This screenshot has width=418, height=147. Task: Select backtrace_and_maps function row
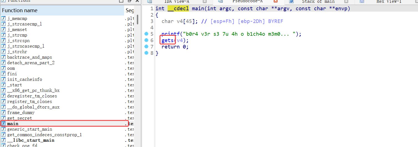point(67,57)
